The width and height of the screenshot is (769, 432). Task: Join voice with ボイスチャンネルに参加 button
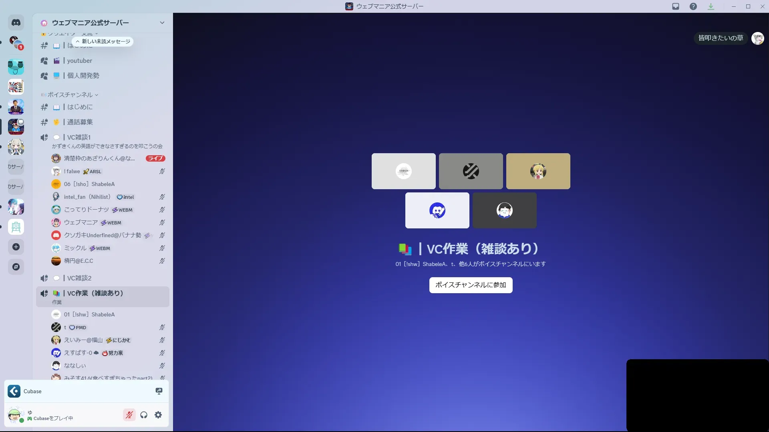471,285
